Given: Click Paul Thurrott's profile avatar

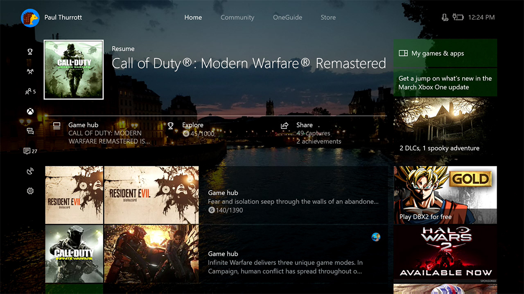Looking at the screenshot, I should pos(29,18).
